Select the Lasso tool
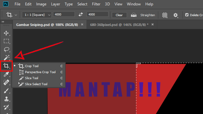This screenshot has height=114, width=203. pyautogui.click(x=6, y=49)
